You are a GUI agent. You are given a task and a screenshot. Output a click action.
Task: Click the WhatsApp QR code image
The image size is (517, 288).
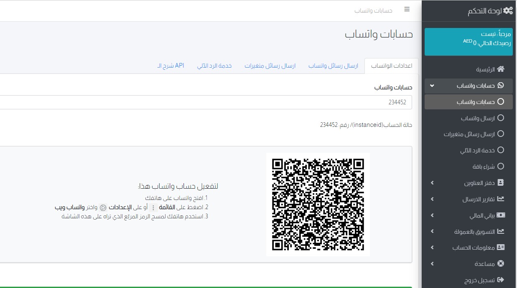click(x=318, y=205)
